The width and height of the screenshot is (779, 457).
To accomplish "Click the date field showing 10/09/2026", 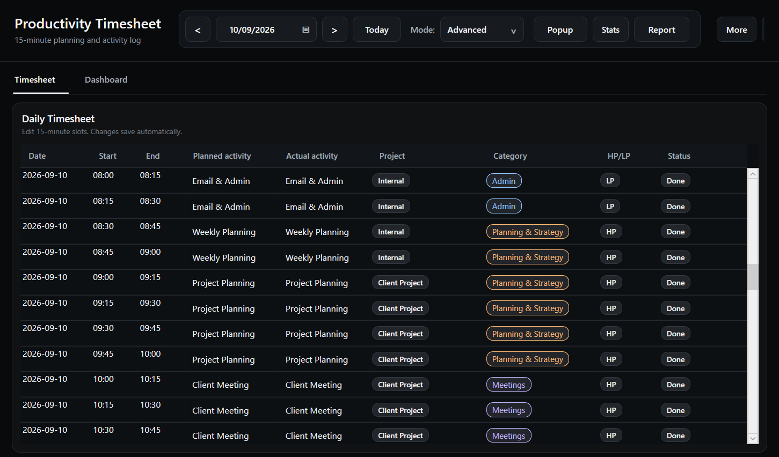I will pos(266,30).
